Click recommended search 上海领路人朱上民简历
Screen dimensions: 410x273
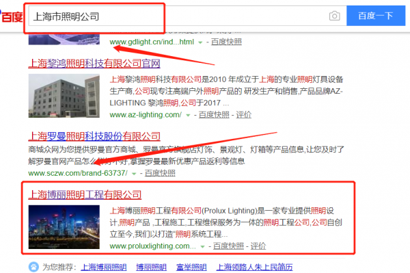pyautogui.click(x=255, y=268)
